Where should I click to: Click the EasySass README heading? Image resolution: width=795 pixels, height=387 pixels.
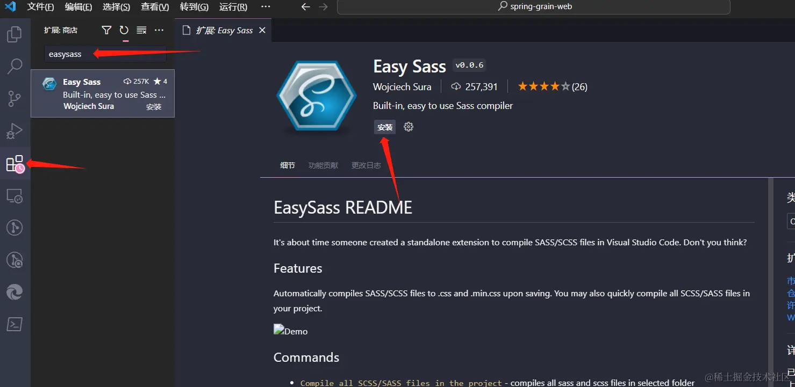coord(343,208)
